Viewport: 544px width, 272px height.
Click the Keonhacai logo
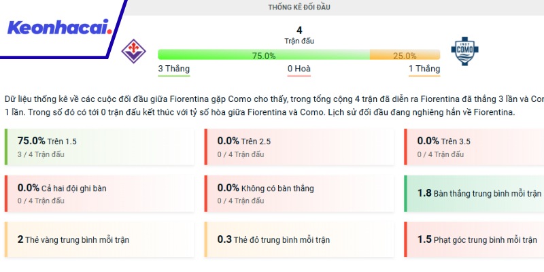[x=58, y=28]
